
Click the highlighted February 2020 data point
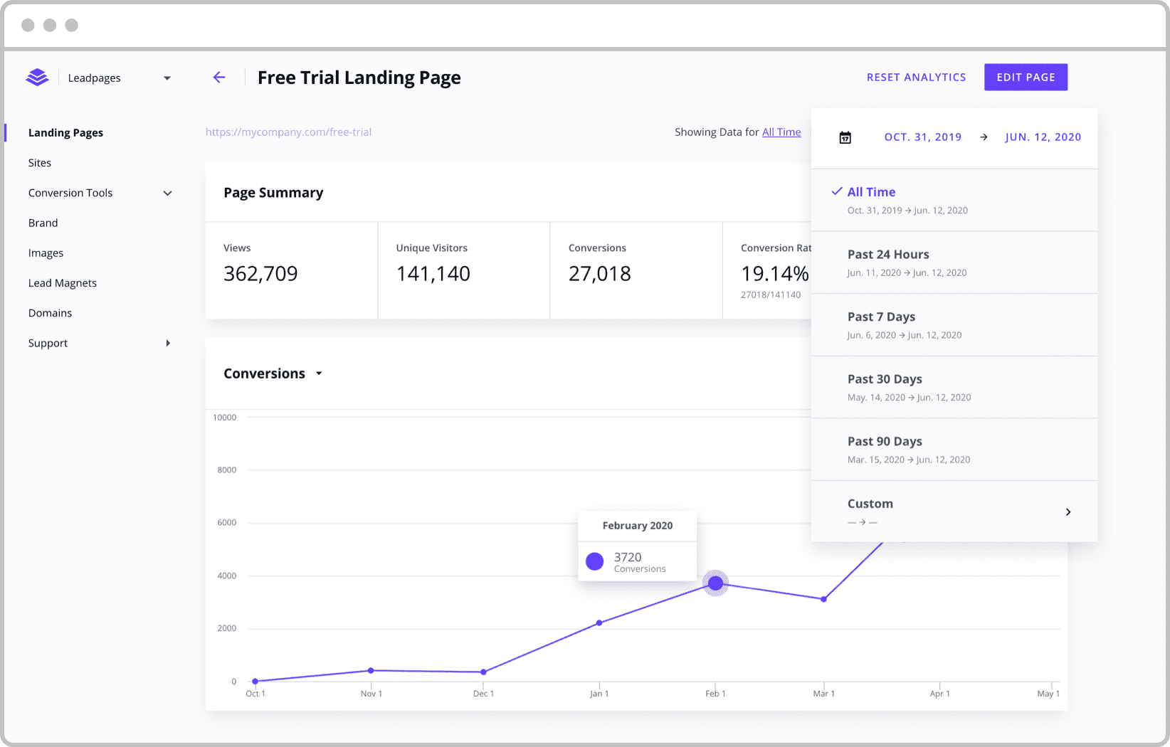point(715,583)
